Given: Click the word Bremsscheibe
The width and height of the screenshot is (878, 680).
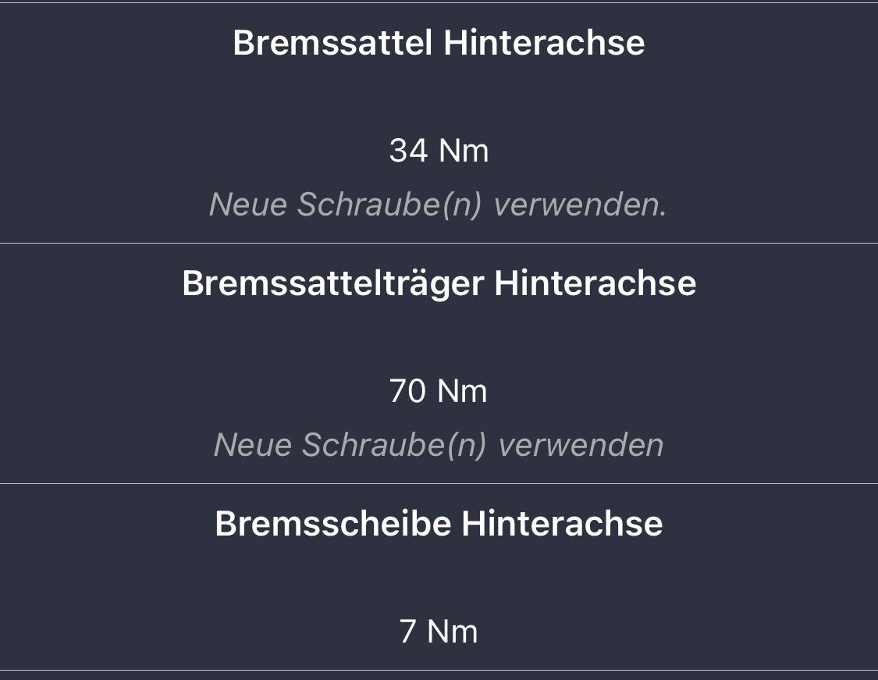Looking at the screenshot, I should click(333, 524).
